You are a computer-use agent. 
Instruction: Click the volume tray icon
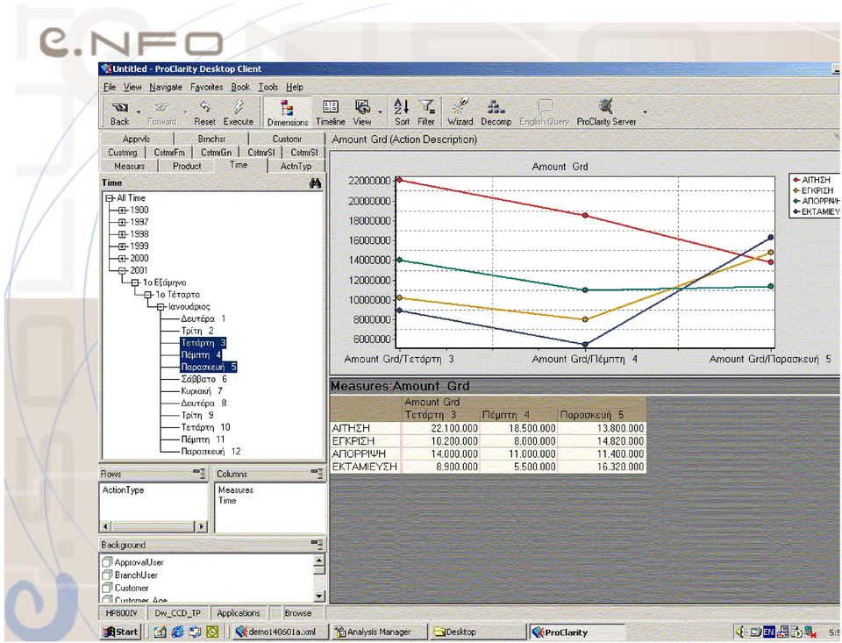coord(740,632)
